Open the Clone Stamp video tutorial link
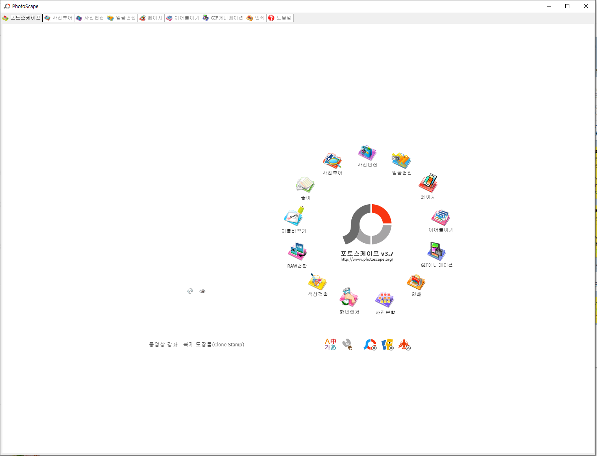Screen dimensions: 597x456 click(x=196, y=345)
